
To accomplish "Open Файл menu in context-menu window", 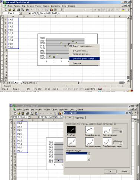I will [x=10, y=6].
